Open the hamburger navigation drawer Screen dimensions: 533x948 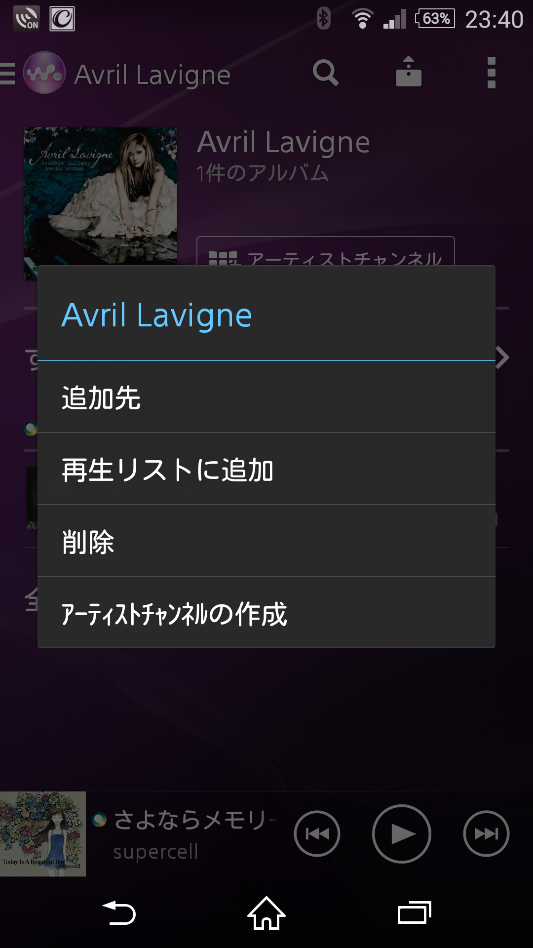[7, 74]
